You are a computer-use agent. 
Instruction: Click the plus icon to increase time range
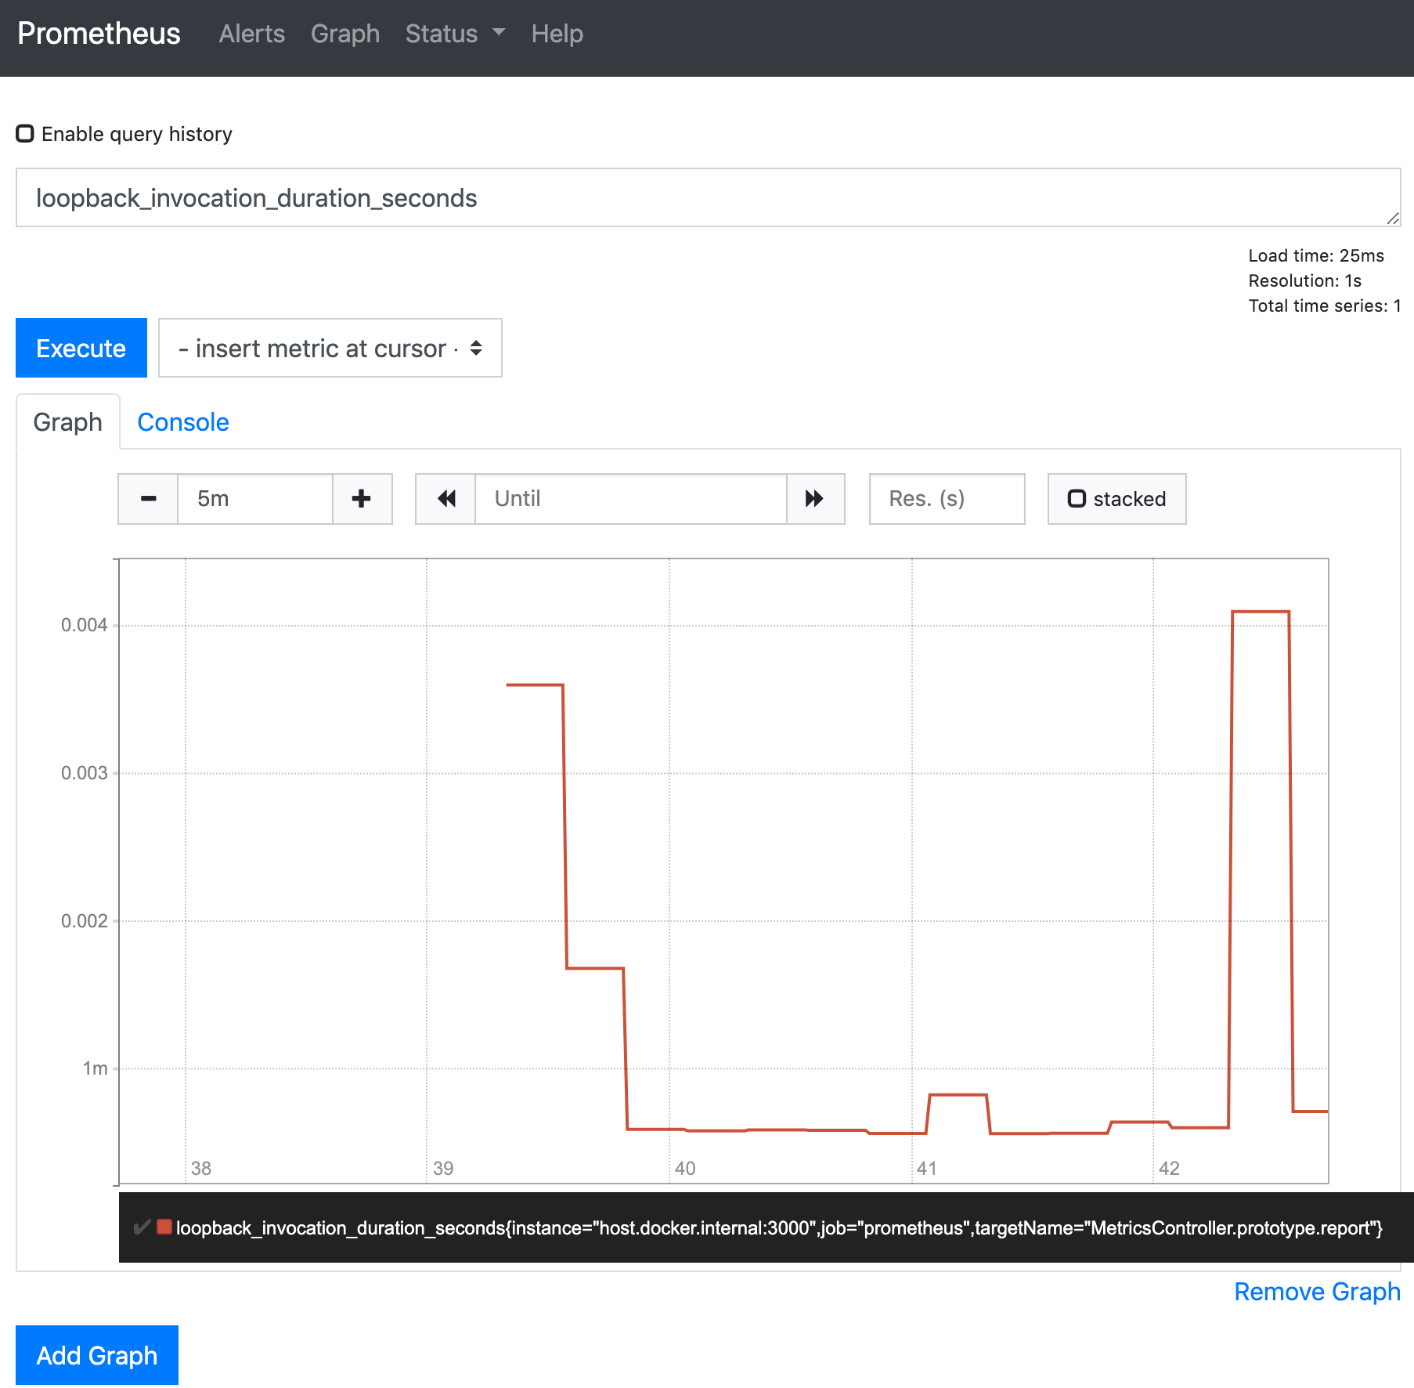click(362, 499)
